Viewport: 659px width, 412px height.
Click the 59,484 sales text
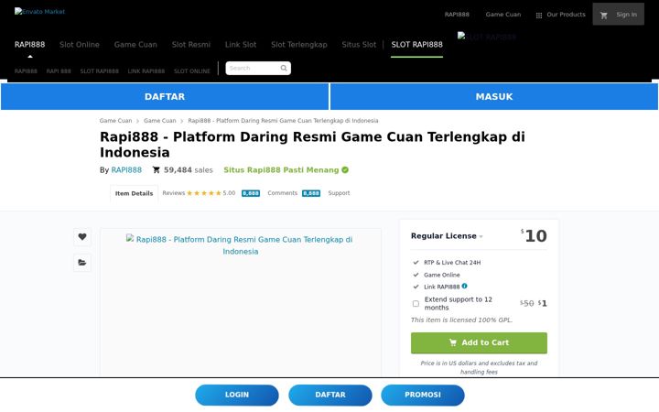189,170
